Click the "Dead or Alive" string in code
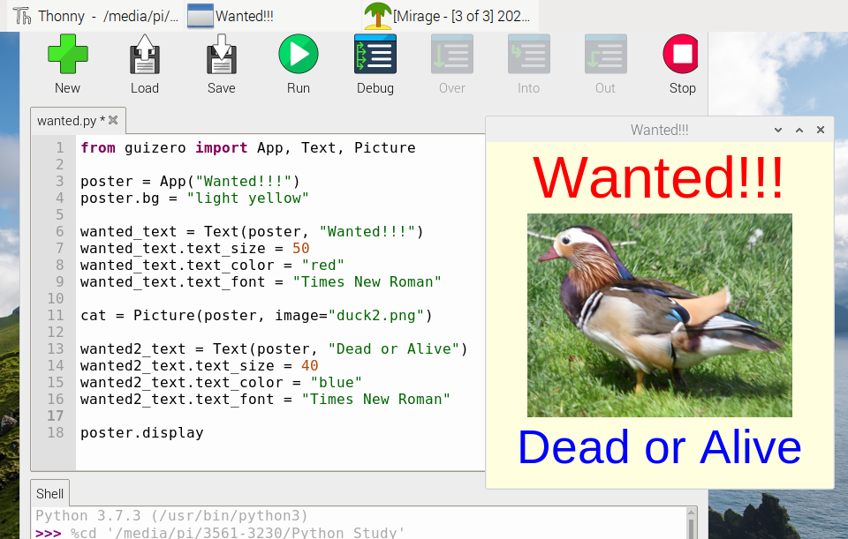Screen dimensions: 848x539 [394, 348]
